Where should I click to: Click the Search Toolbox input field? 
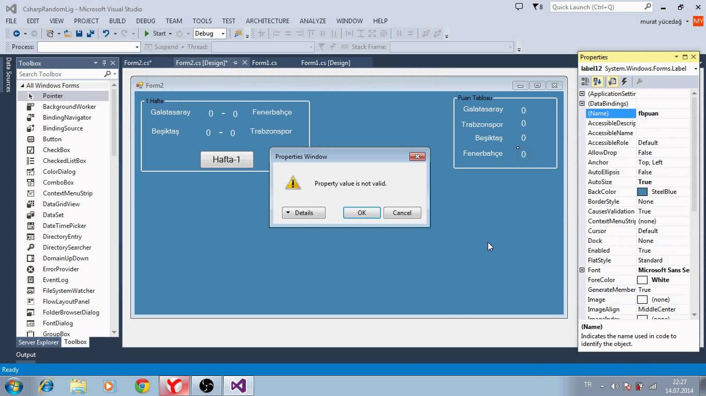tap(60, 74)
